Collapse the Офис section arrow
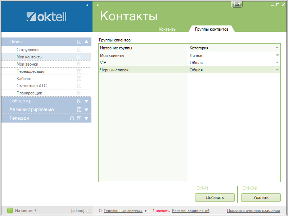 pos(86,42)
